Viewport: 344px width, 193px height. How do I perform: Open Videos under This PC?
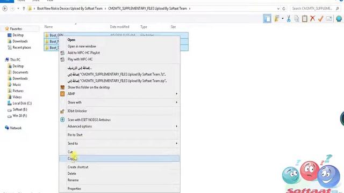(x=17, y=96)
